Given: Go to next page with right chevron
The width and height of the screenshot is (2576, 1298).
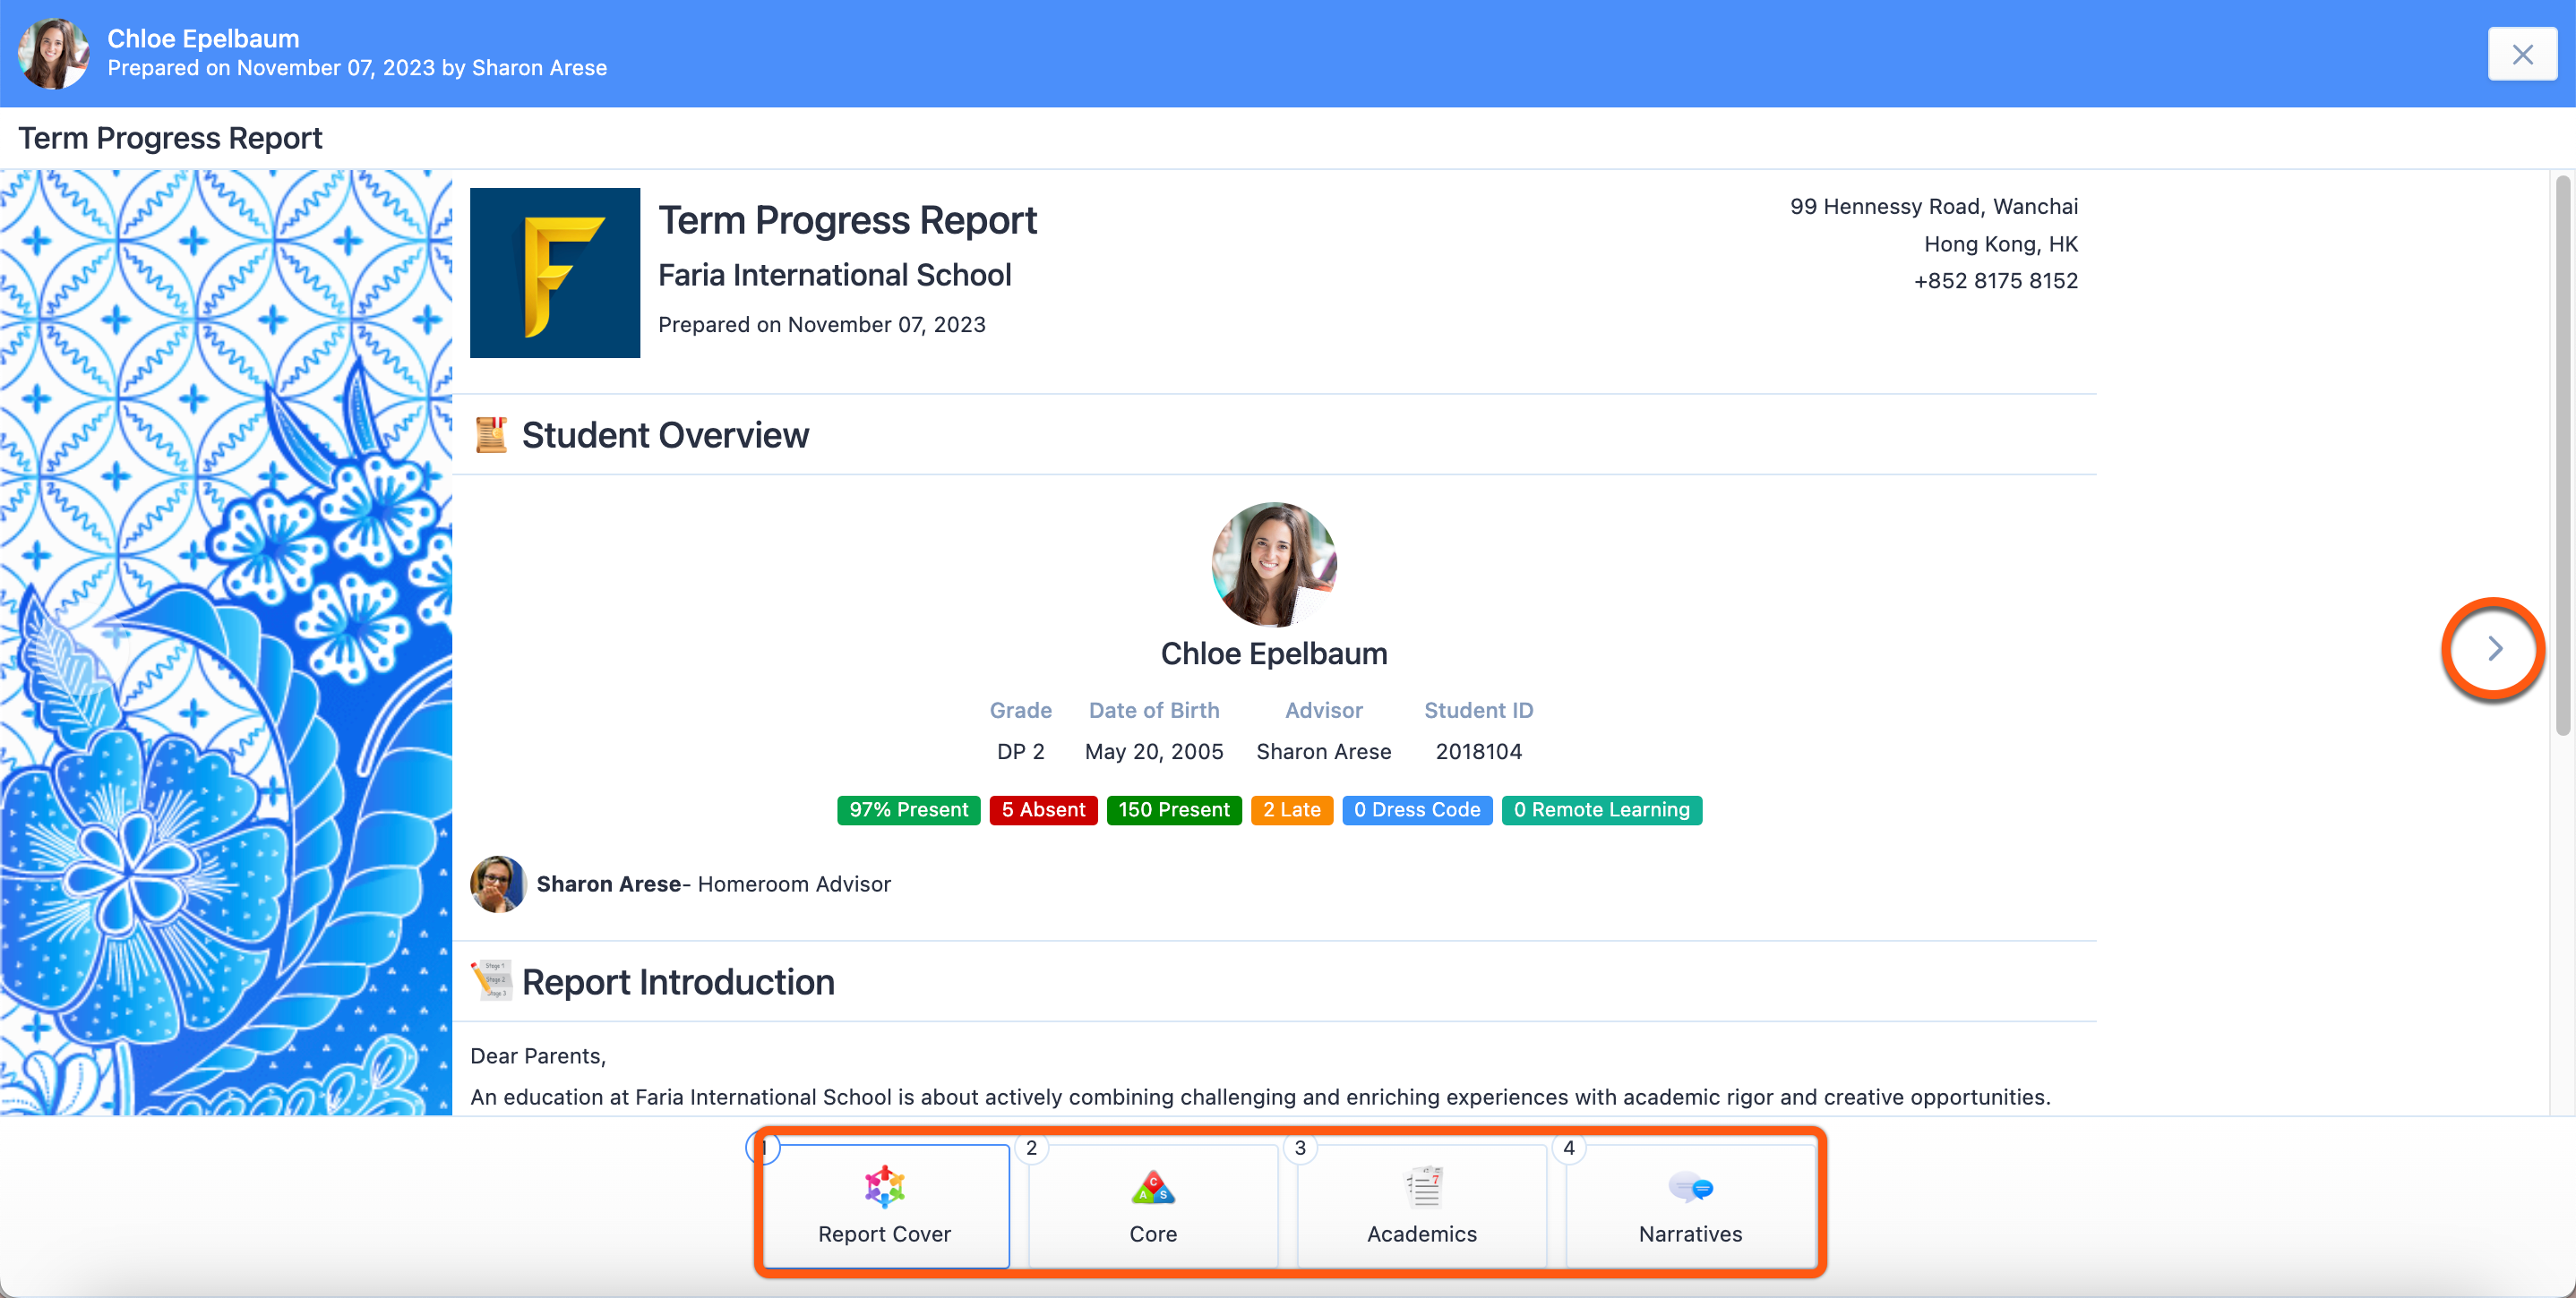Looking at the screenshot, I should [x=2494, y=648].
